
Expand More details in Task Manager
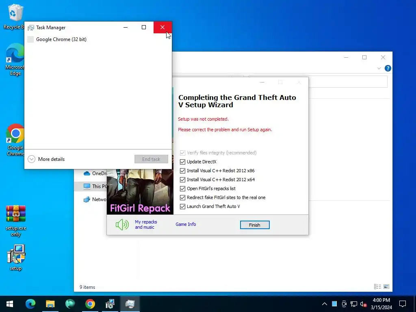46,159
